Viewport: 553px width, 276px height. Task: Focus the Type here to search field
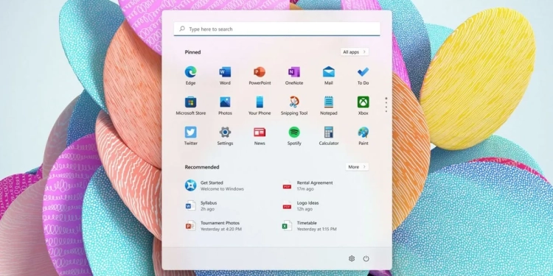point(276,29)
